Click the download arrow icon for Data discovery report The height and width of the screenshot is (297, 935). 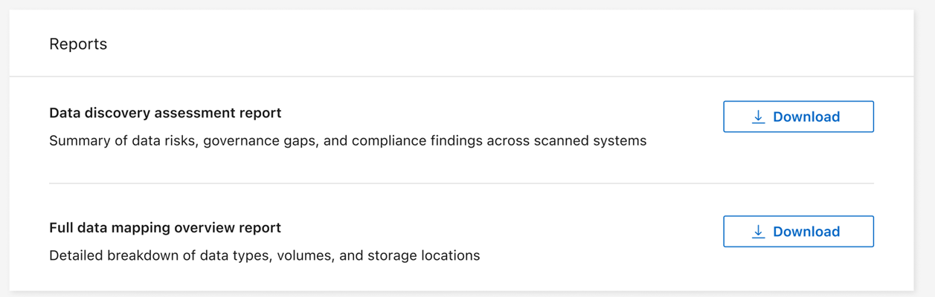758,117
